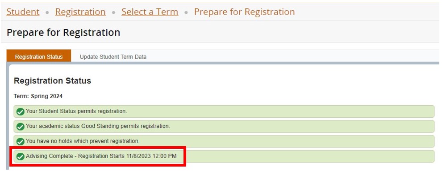Image resolution: width=442 pixels, height=171 pixels.
Task: Click the no holds prevent registration row
Action: tap(224, 141)
